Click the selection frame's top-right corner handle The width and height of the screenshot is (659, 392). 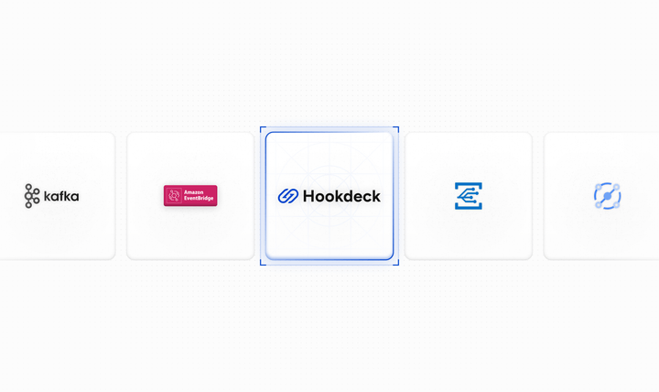click(x=398, y=127)
